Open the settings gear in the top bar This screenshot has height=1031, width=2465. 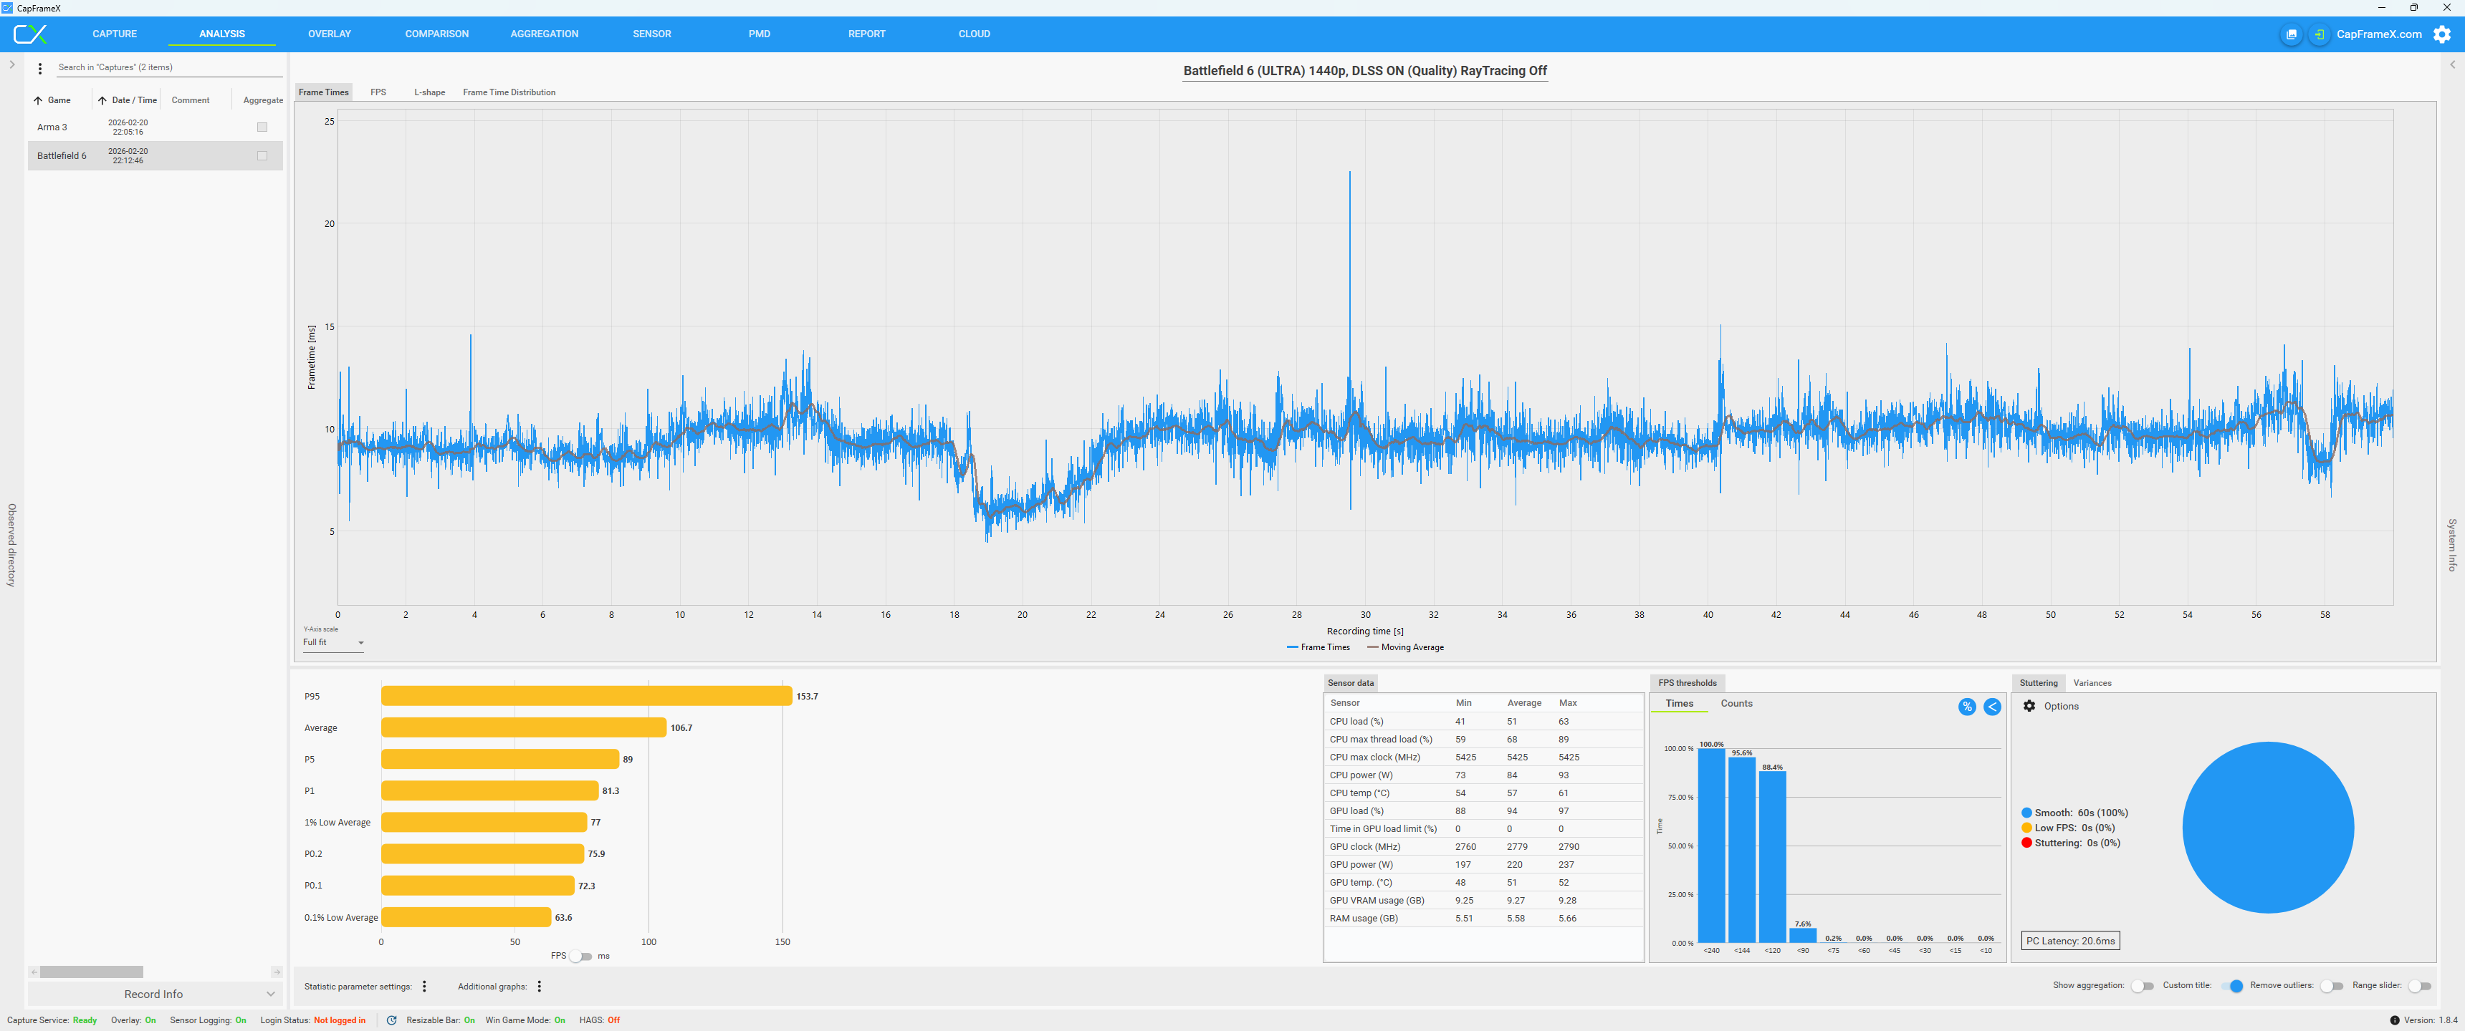click(2442, 34)
